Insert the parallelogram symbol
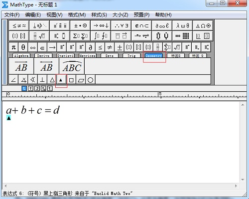 tap(81, 80)
